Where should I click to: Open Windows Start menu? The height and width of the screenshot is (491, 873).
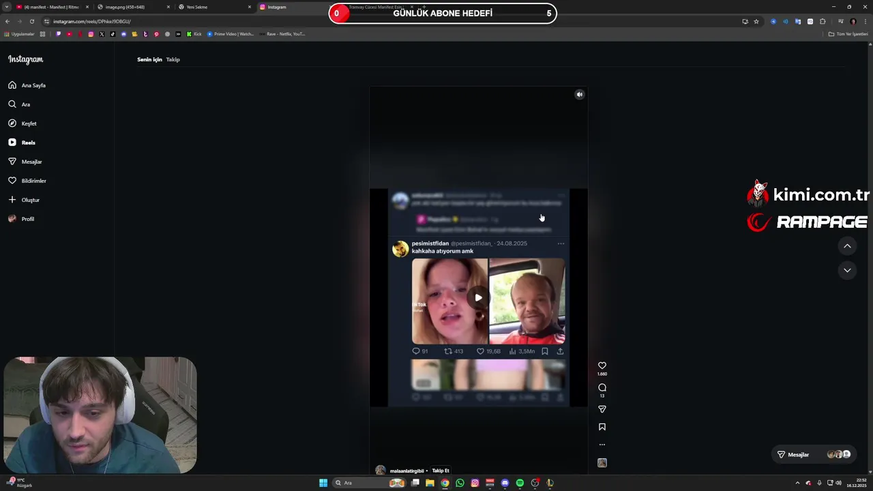pyautogui.click(x=323, y=483)
